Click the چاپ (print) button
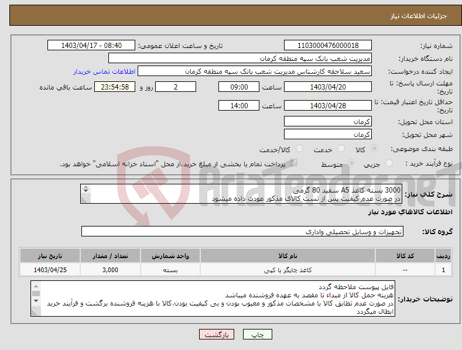The image size is (462, 350). pyautogui.click(x=257, y=334)
